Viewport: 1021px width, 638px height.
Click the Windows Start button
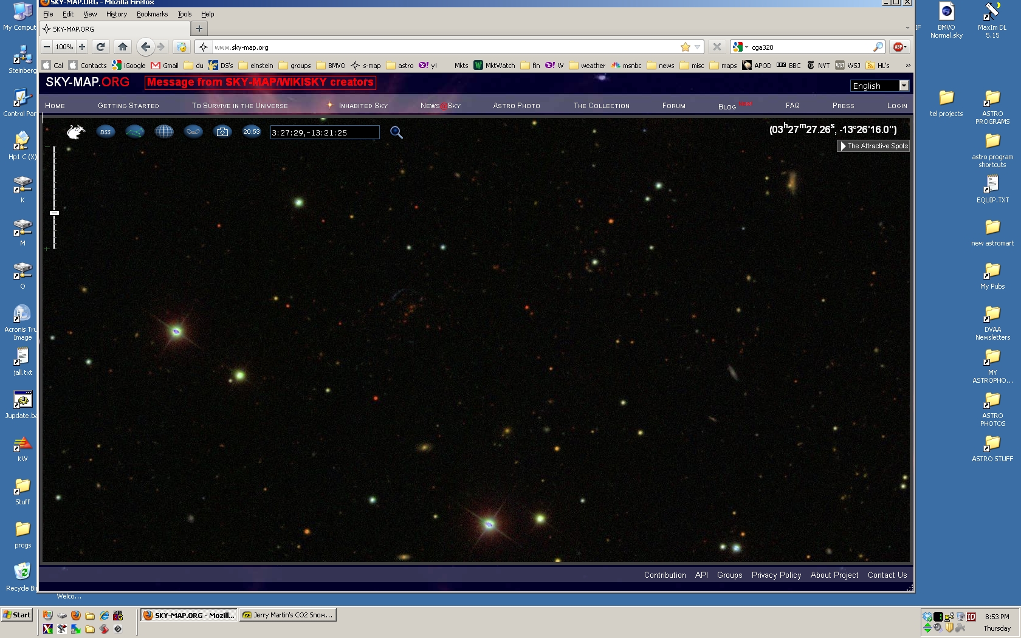[17, 615]
